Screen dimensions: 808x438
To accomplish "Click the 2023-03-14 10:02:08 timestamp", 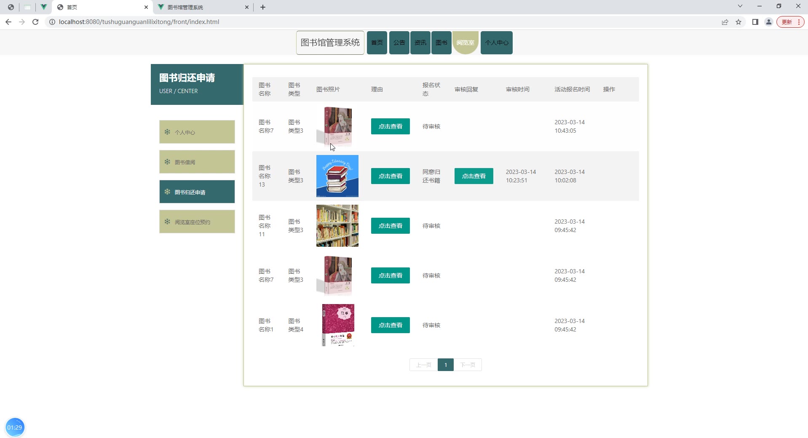I will click(x=570, y=176).
